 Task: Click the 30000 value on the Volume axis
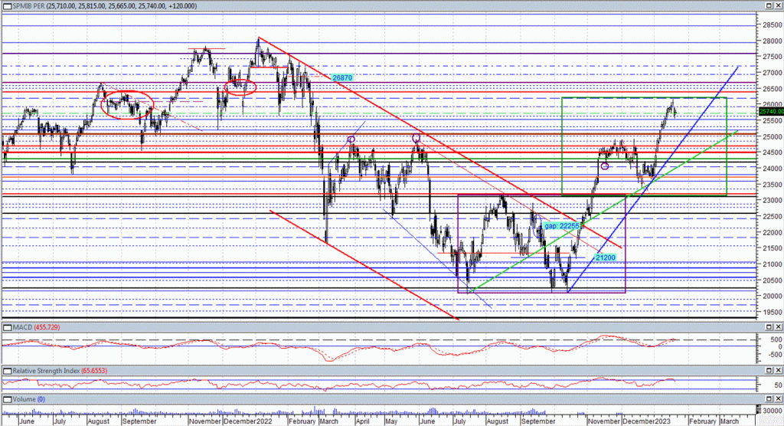(773, 410)
